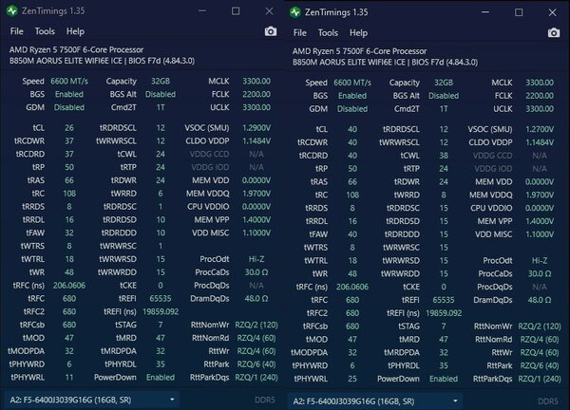Close the right ZenTimings window

552,12
